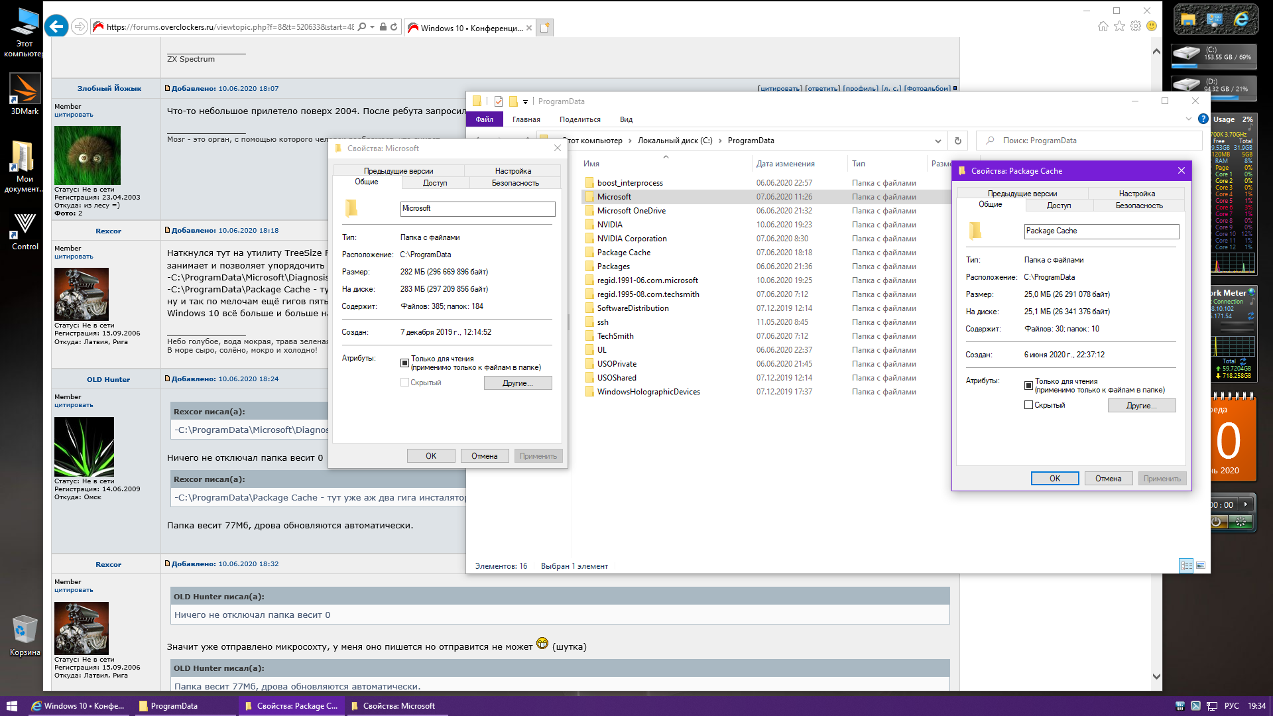Toggle Read-only checkbox in Microsoft properties
Screen dimensions: 1273x716
pyautogui.click(x=404, y=363)
